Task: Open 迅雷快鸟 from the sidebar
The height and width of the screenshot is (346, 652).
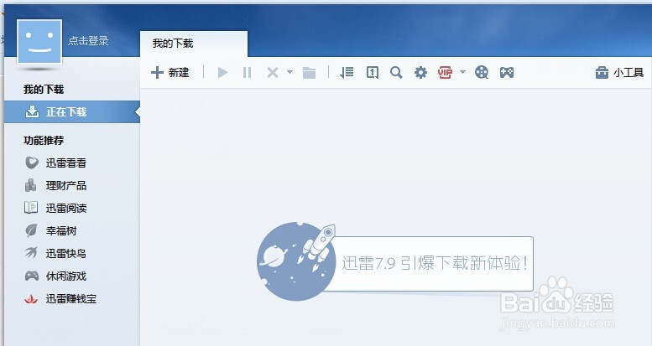Action: tap(55, 253)
